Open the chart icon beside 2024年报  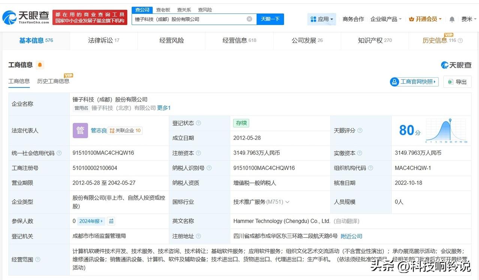point(111,221)
